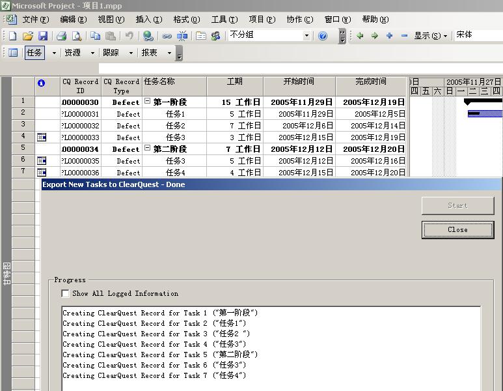Click the Copy icon in toolbar
Viewport: 503px width, 391px height.
[95, 35]
